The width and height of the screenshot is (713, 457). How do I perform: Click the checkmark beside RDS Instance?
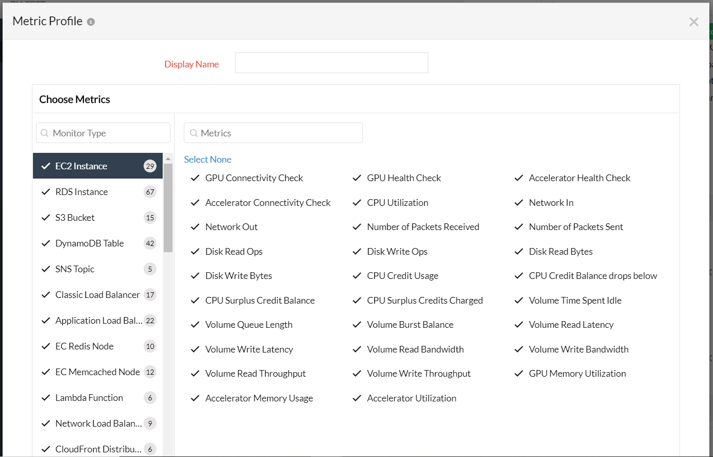coord(45,191)
